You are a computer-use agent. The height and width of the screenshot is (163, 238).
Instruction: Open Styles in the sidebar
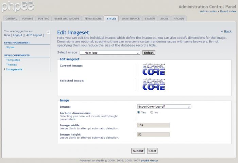tap(10, 47)
